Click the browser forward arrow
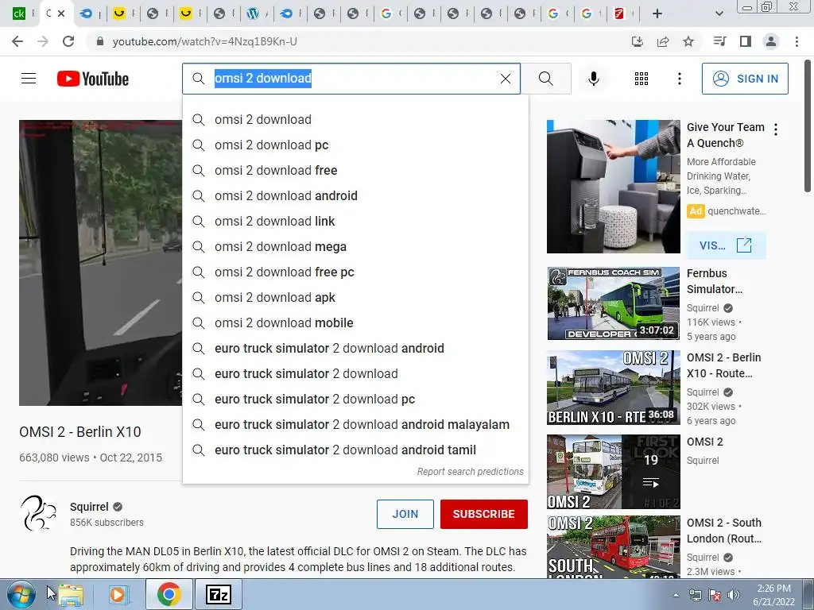814x610 pixels. click(43, 41)
